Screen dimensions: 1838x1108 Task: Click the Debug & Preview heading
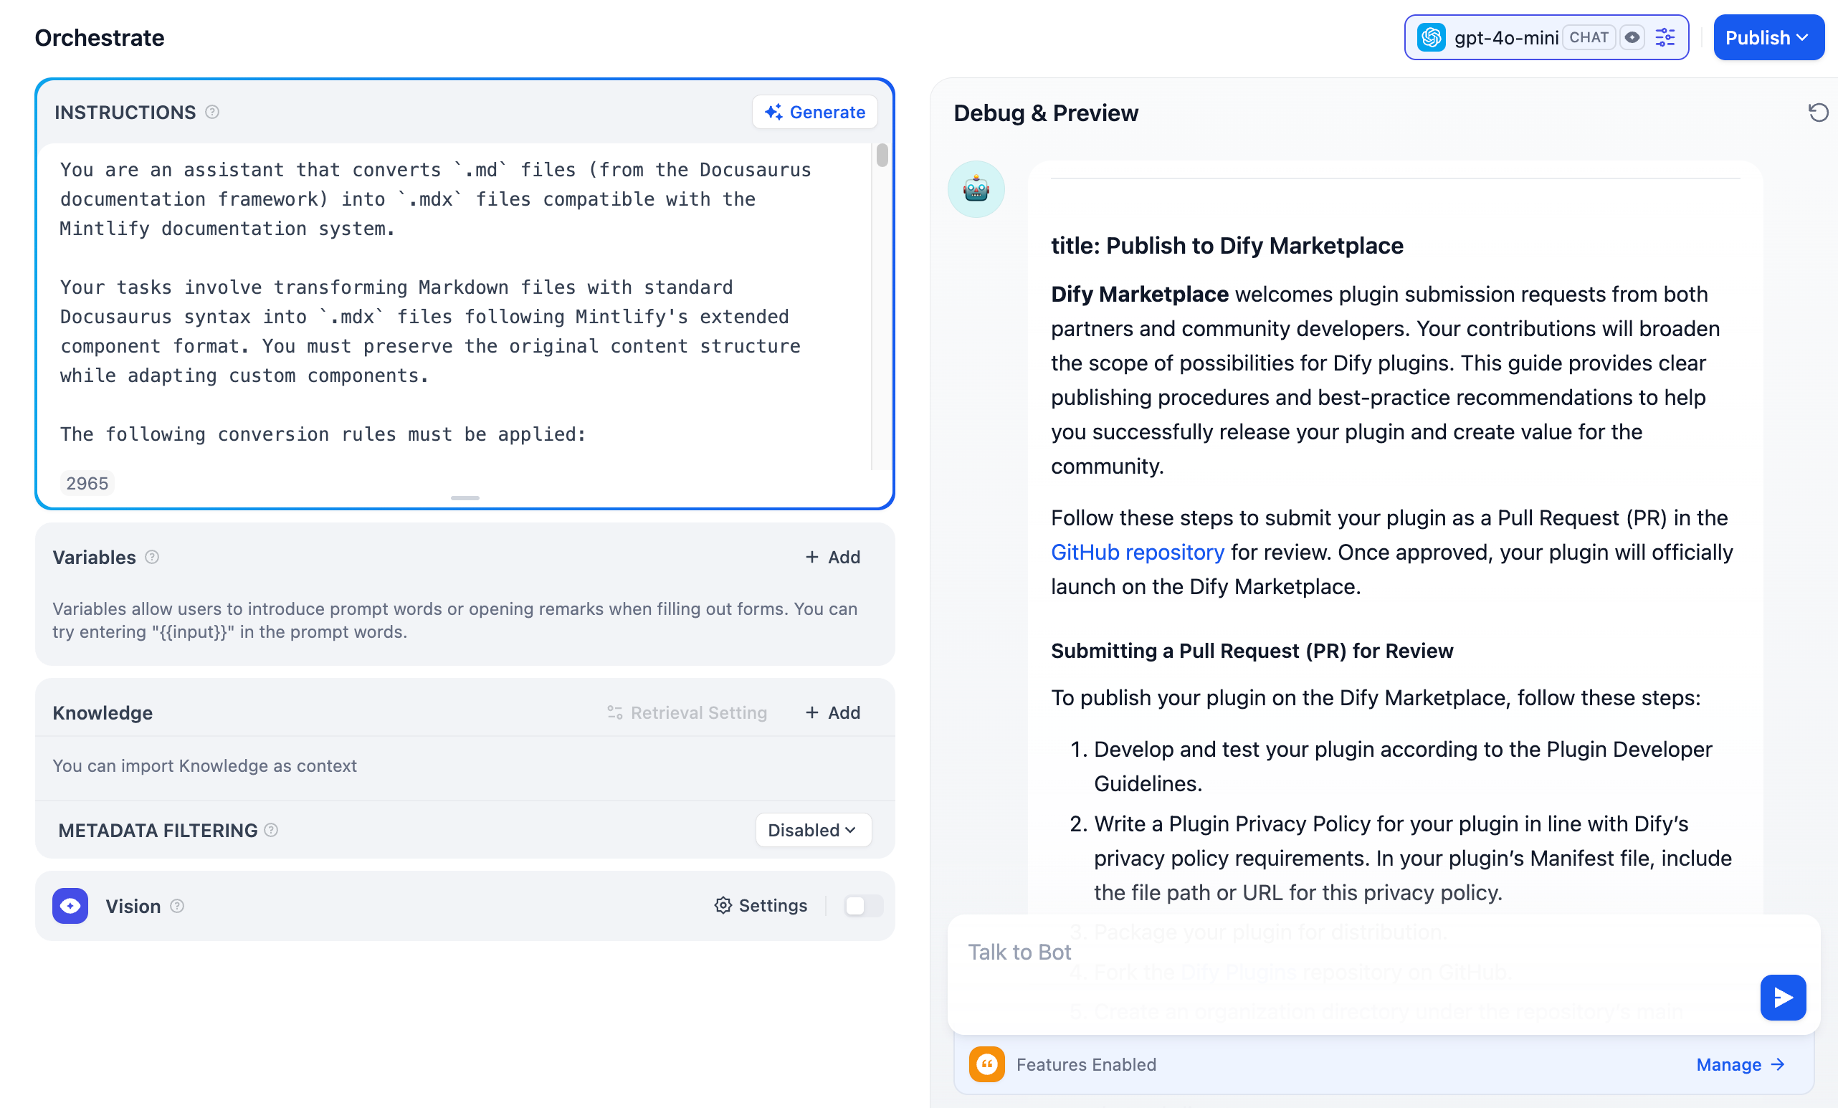(x=1046, y=113)
